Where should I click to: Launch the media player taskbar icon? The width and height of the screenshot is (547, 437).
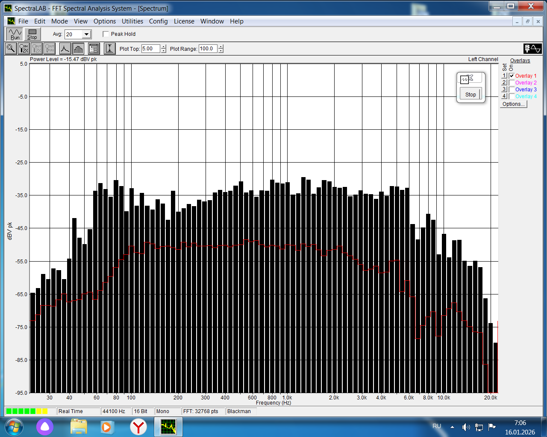tap(106, 427)
